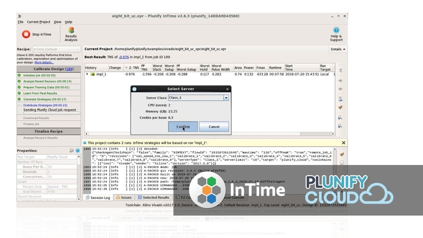Click the application icon in the title bar
Image resolution: width=423 pixels, height=238 pixels.
(19, 16)
